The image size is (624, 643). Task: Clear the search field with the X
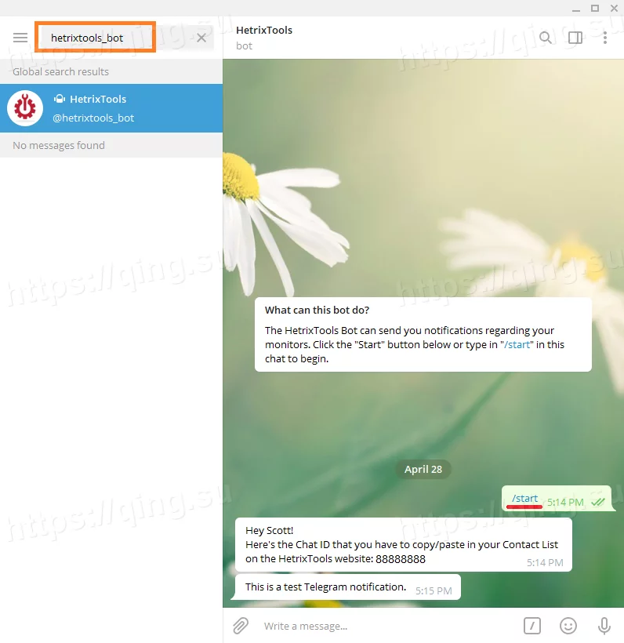point(201,38)
